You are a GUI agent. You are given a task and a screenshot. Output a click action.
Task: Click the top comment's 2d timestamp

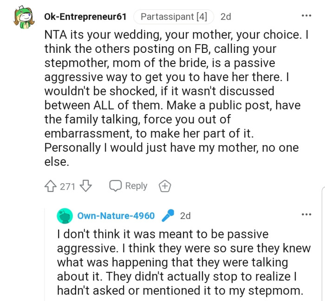226,17
